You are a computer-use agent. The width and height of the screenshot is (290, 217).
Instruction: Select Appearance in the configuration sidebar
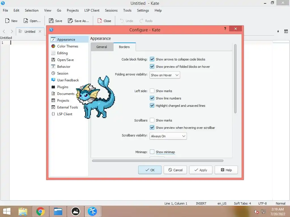click(69, 39)
